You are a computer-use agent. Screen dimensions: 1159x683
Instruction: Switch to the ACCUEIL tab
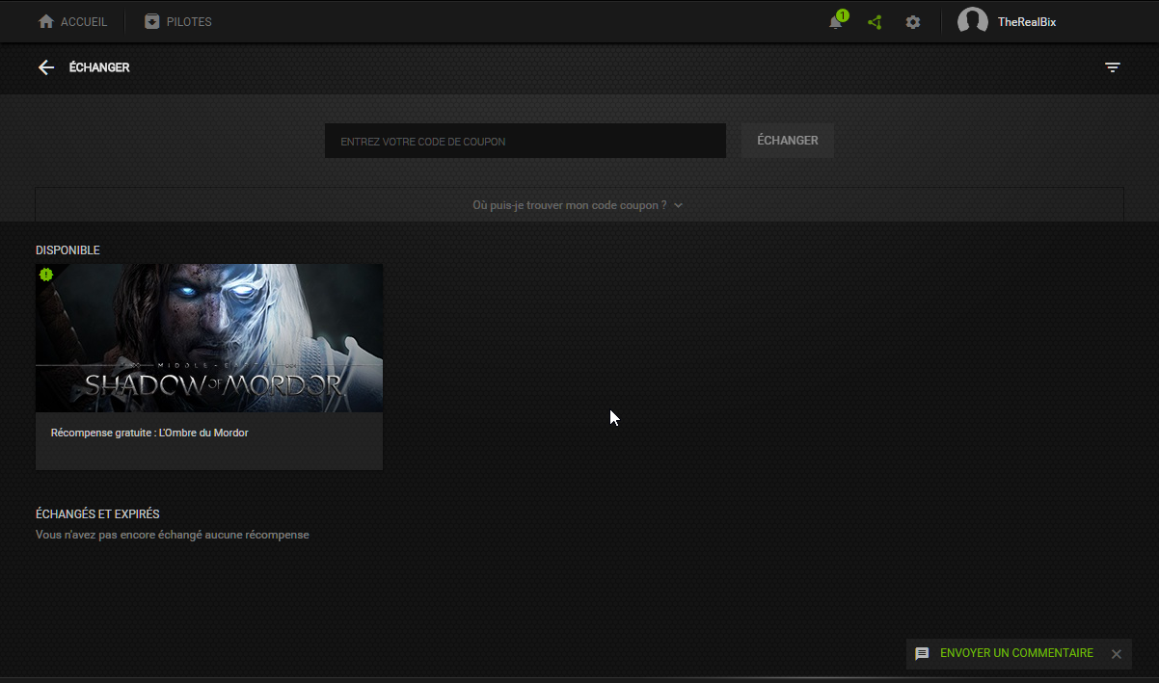click(x=83, y=21)
